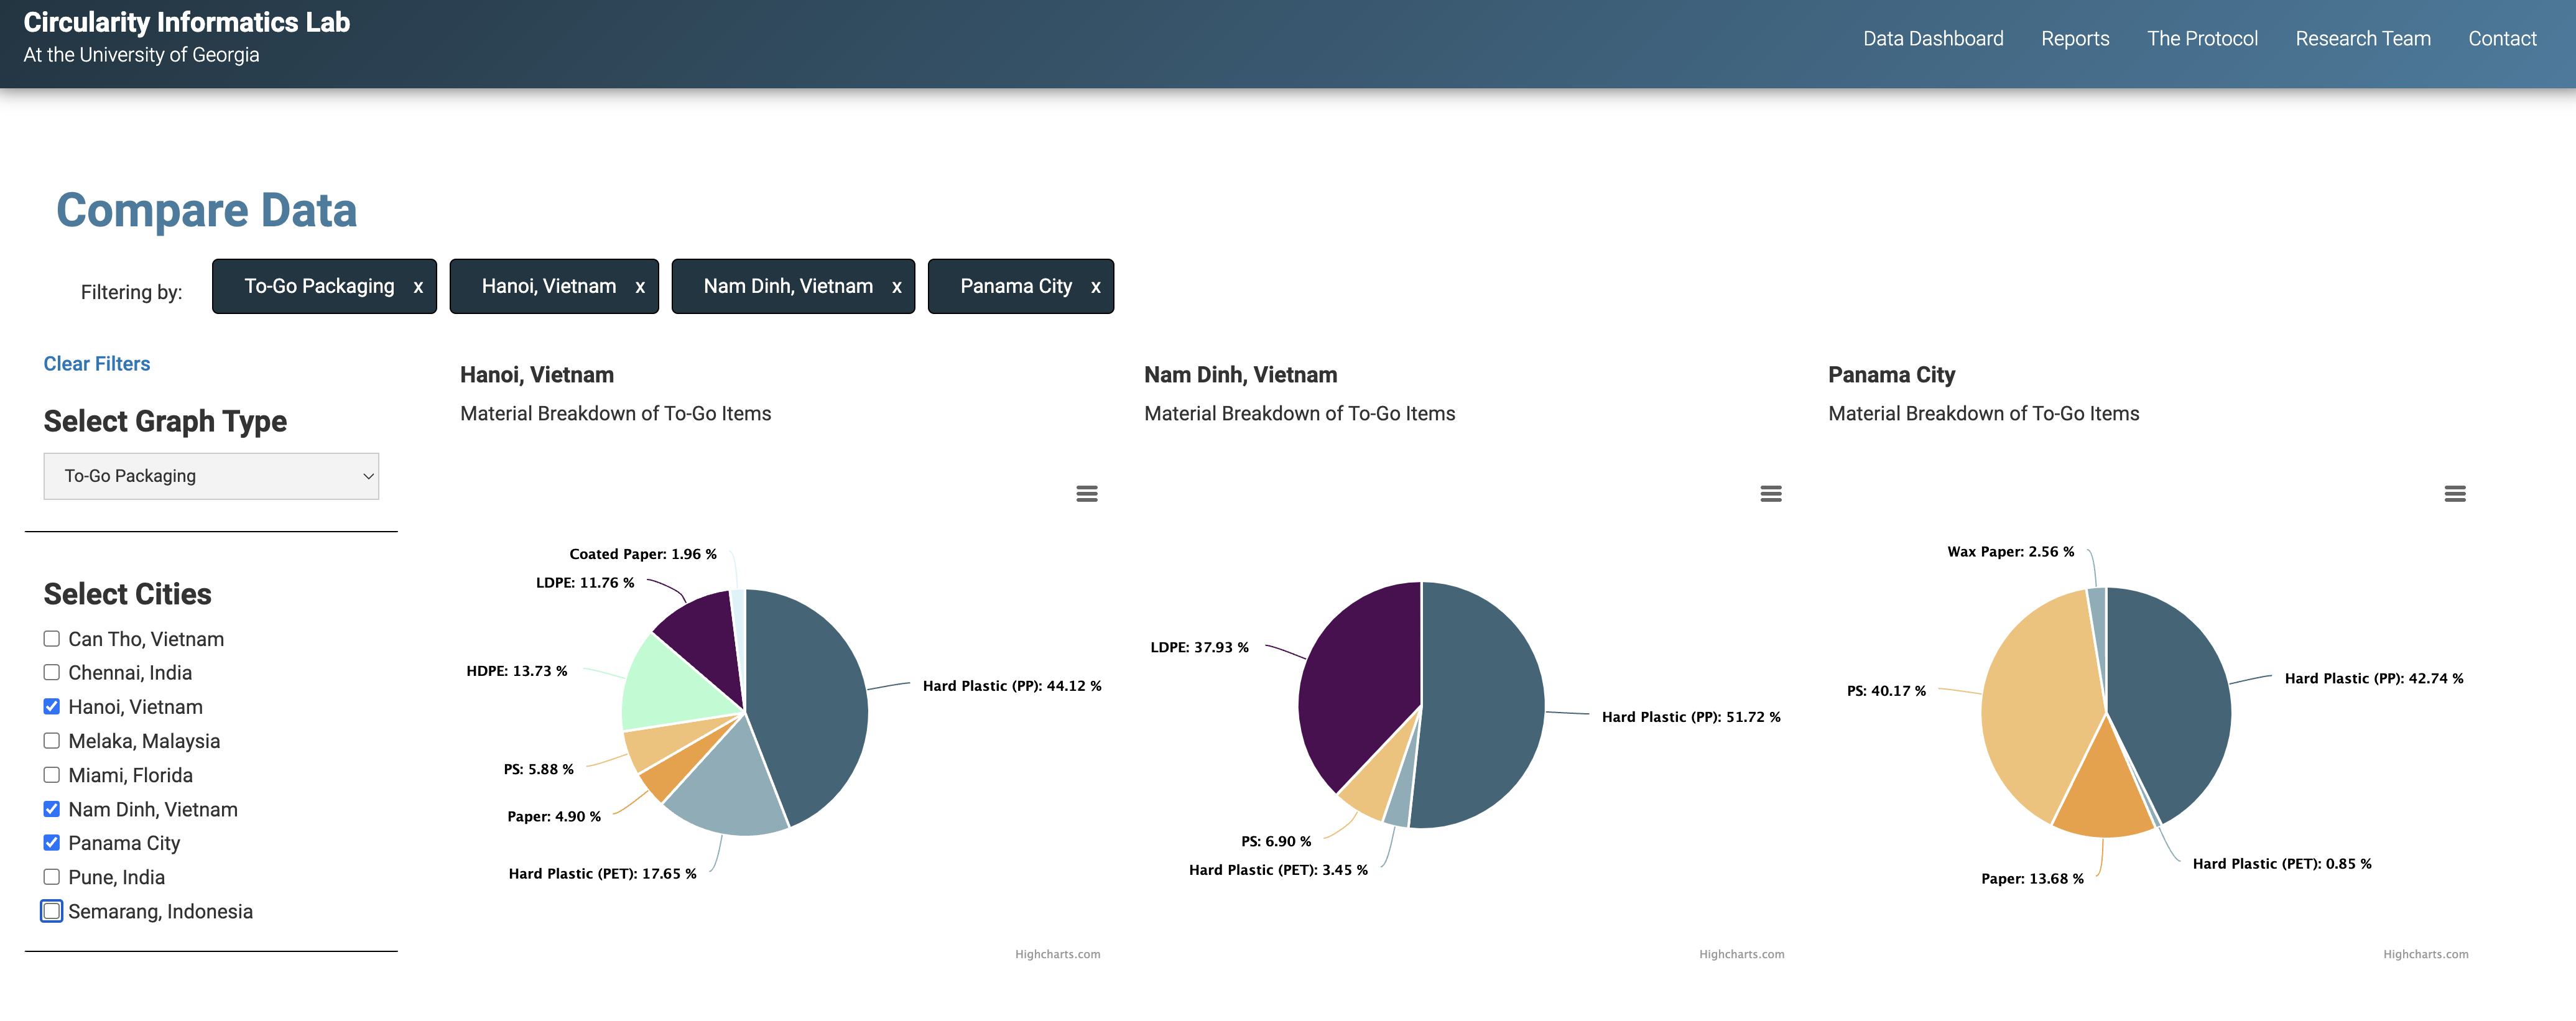Click the Highcharts.com credit under Hanoi chart
Viewport: 2576px width, 1021px height.
click(1057, 954)
